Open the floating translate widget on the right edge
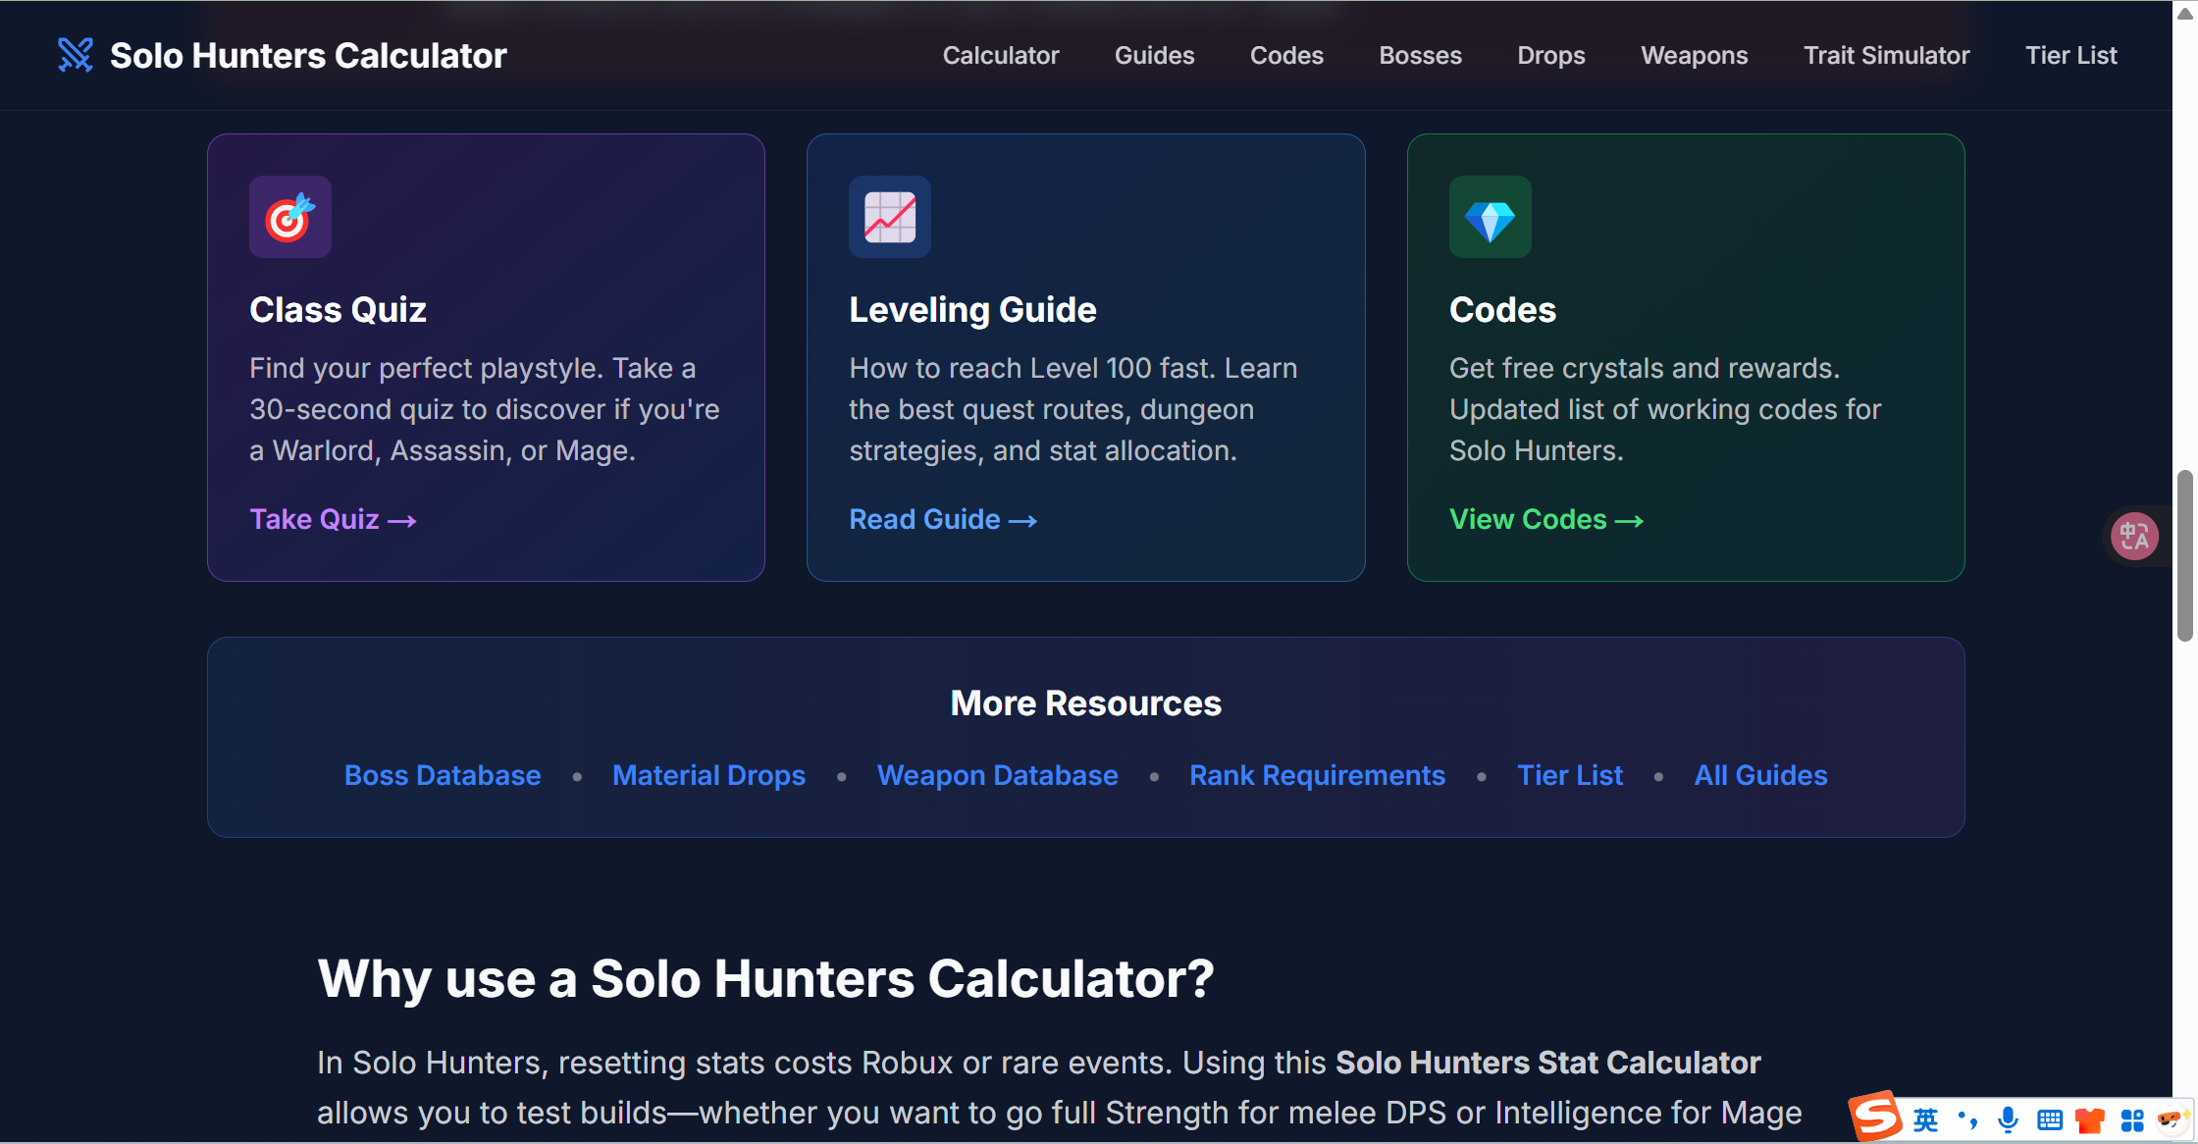The width and height of the screenshot is (2198, 1144). pyautogui.click(x=2134, y=536)
